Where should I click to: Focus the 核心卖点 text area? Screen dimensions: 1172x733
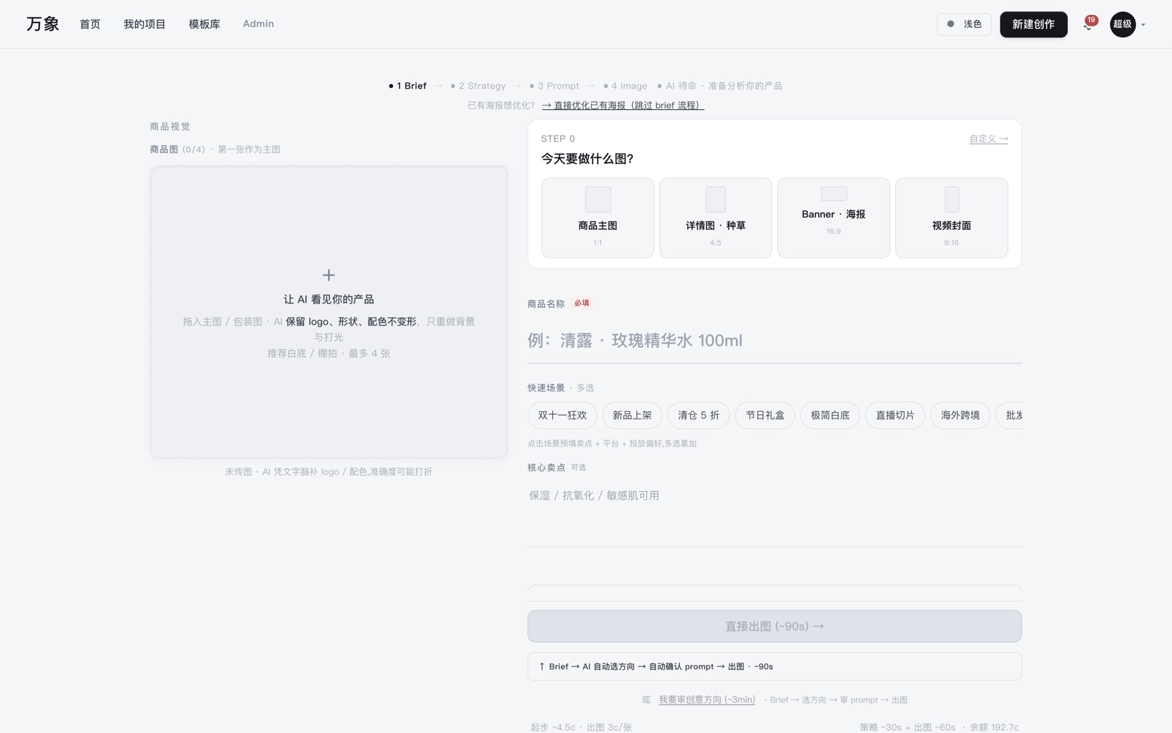[774, 513]
